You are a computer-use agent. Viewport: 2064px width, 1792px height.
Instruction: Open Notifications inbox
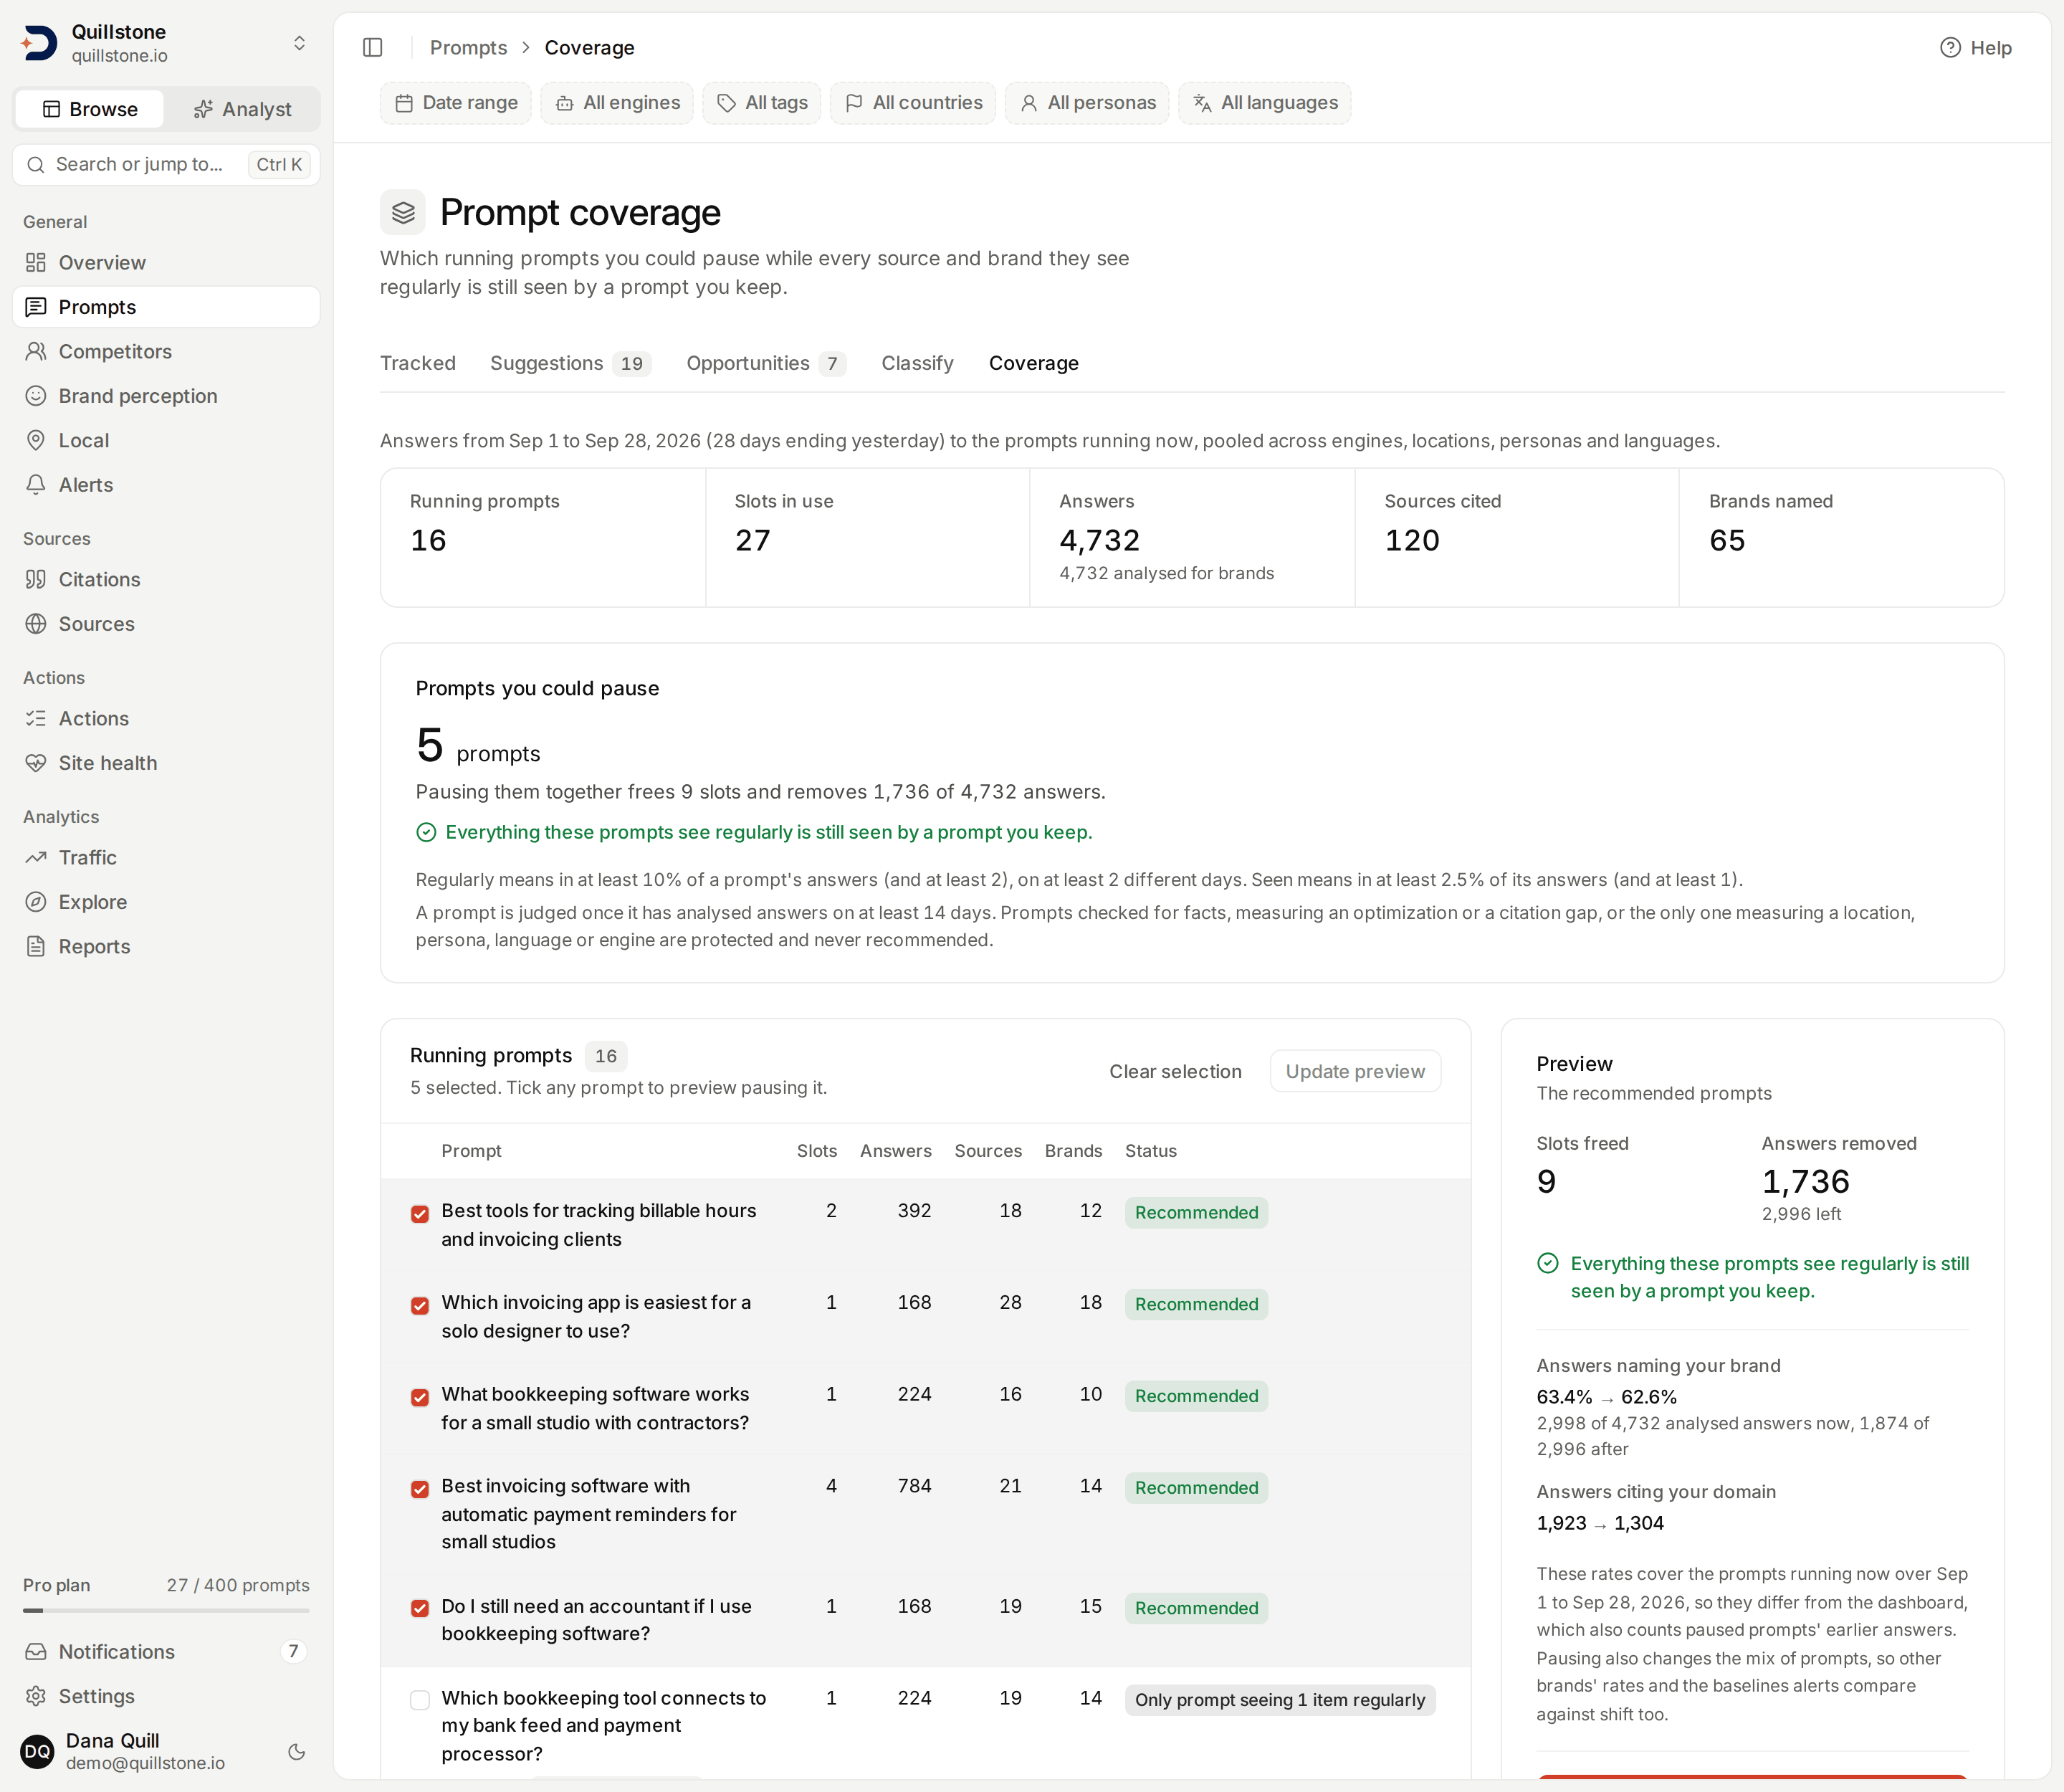pyautogui.click(x=166, y=1652)
